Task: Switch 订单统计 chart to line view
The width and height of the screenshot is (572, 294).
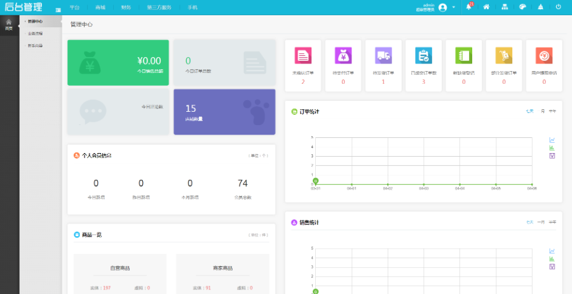Action: (552, 140)
